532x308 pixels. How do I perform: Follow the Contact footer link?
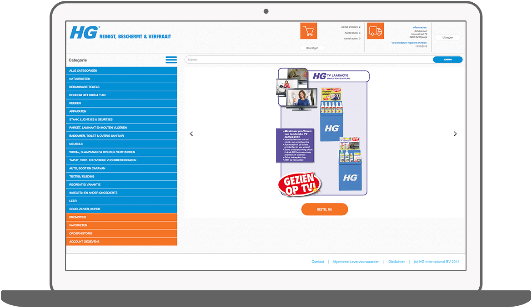point(317,262)
